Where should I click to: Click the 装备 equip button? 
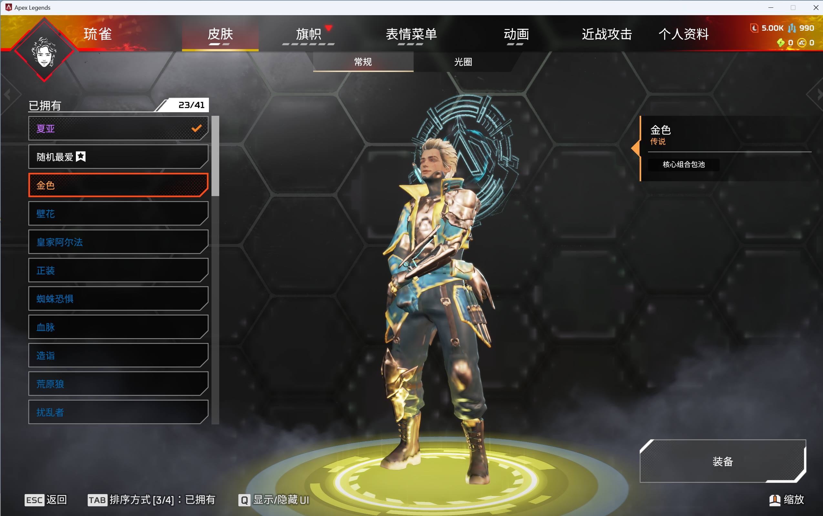click(x=723, y=461)
